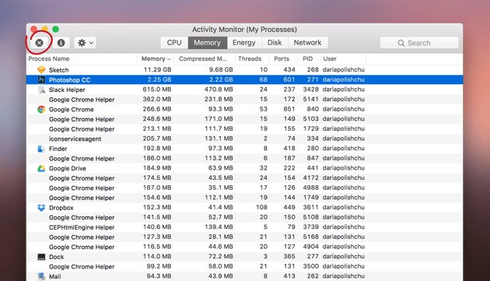
Task: Click Dropbox's 108 threads value
Action: click(x=261, y=208)
